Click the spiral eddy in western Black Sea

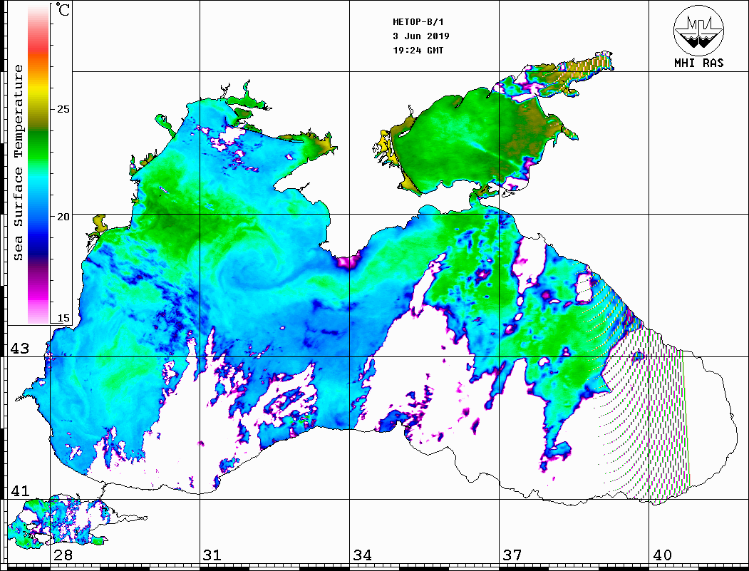click(249, 267)
